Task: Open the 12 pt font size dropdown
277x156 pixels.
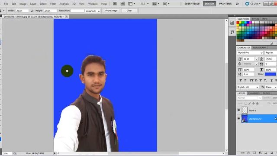Action: click(256, 59)
